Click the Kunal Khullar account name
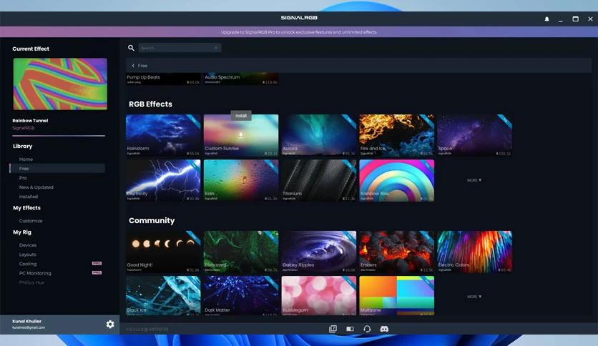This screenshot has width=598, height=346. click(26, 321)
